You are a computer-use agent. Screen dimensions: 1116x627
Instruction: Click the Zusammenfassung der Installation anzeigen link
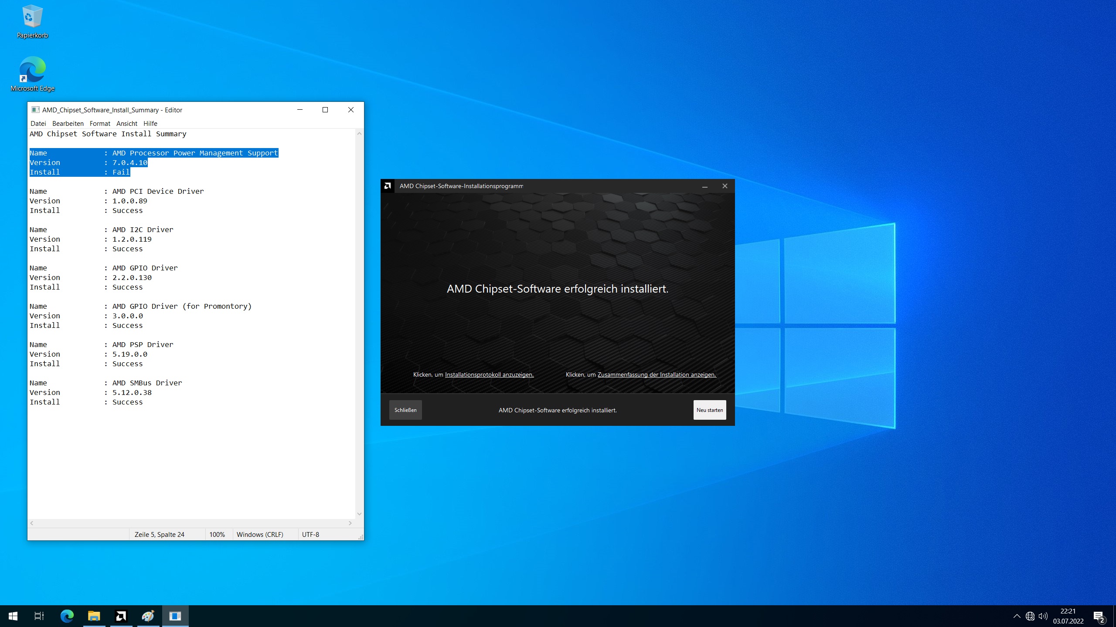tap(657, 374)
